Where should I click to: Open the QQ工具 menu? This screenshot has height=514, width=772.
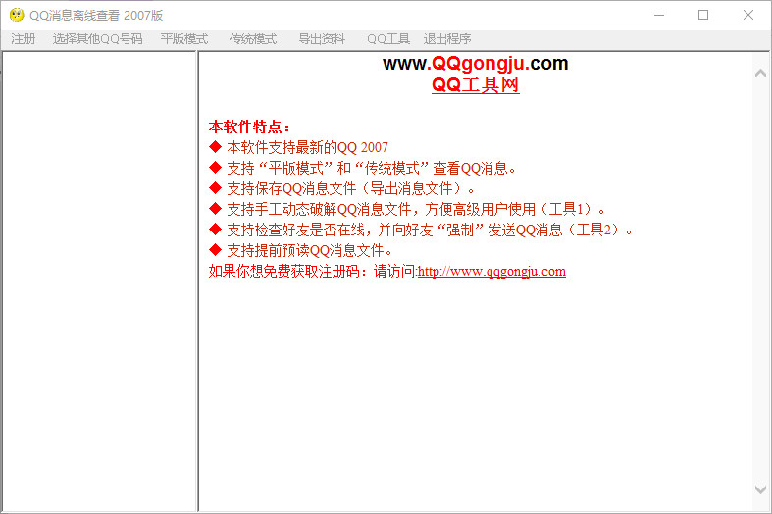(388, 39)
